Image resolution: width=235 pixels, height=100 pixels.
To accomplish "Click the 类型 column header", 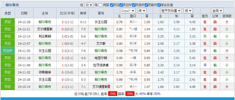I will point(8,13).
